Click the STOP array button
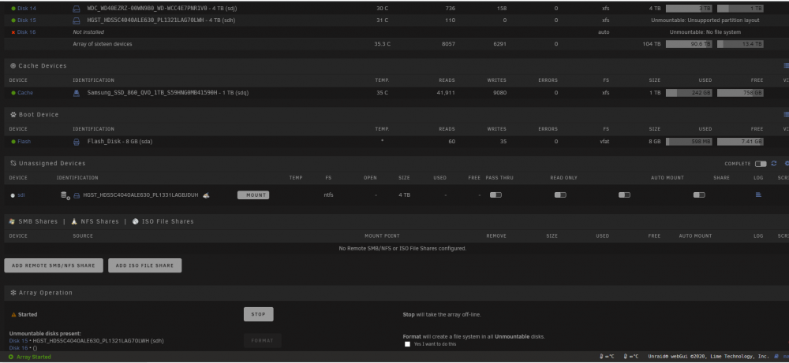Viewport: 789px width, 363px height. [x=258, y=314]
